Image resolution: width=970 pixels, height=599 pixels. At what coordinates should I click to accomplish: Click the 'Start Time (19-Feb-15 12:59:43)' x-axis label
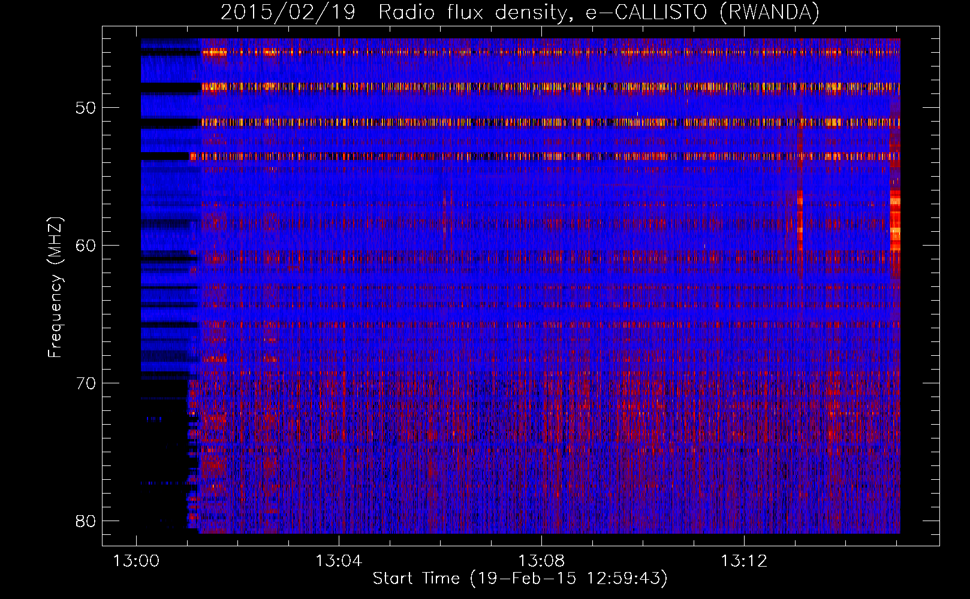coord(520,579)
